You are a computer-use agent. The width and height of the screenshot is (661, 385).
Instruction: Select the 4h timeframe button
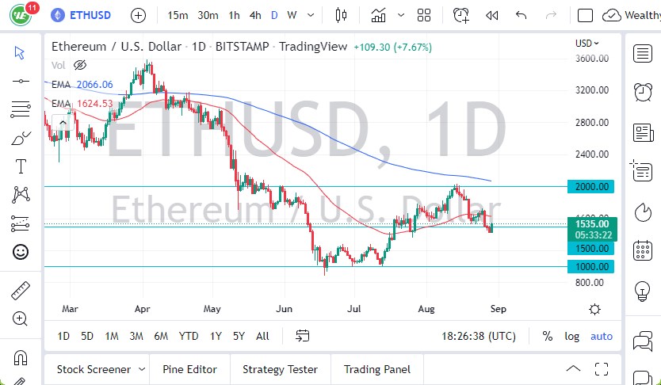point(254,15)
